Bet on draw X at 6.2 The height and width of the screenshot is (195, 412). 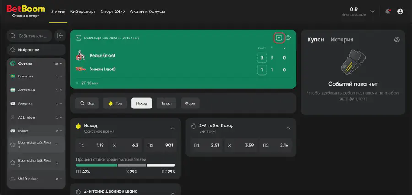pos(125,145)
